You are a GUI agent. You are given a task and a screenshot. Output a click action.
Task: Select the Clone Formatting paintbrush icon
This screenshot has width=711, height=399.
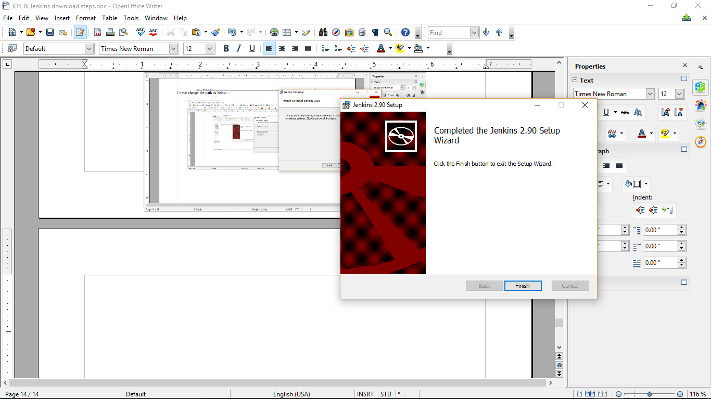(216, 32)
